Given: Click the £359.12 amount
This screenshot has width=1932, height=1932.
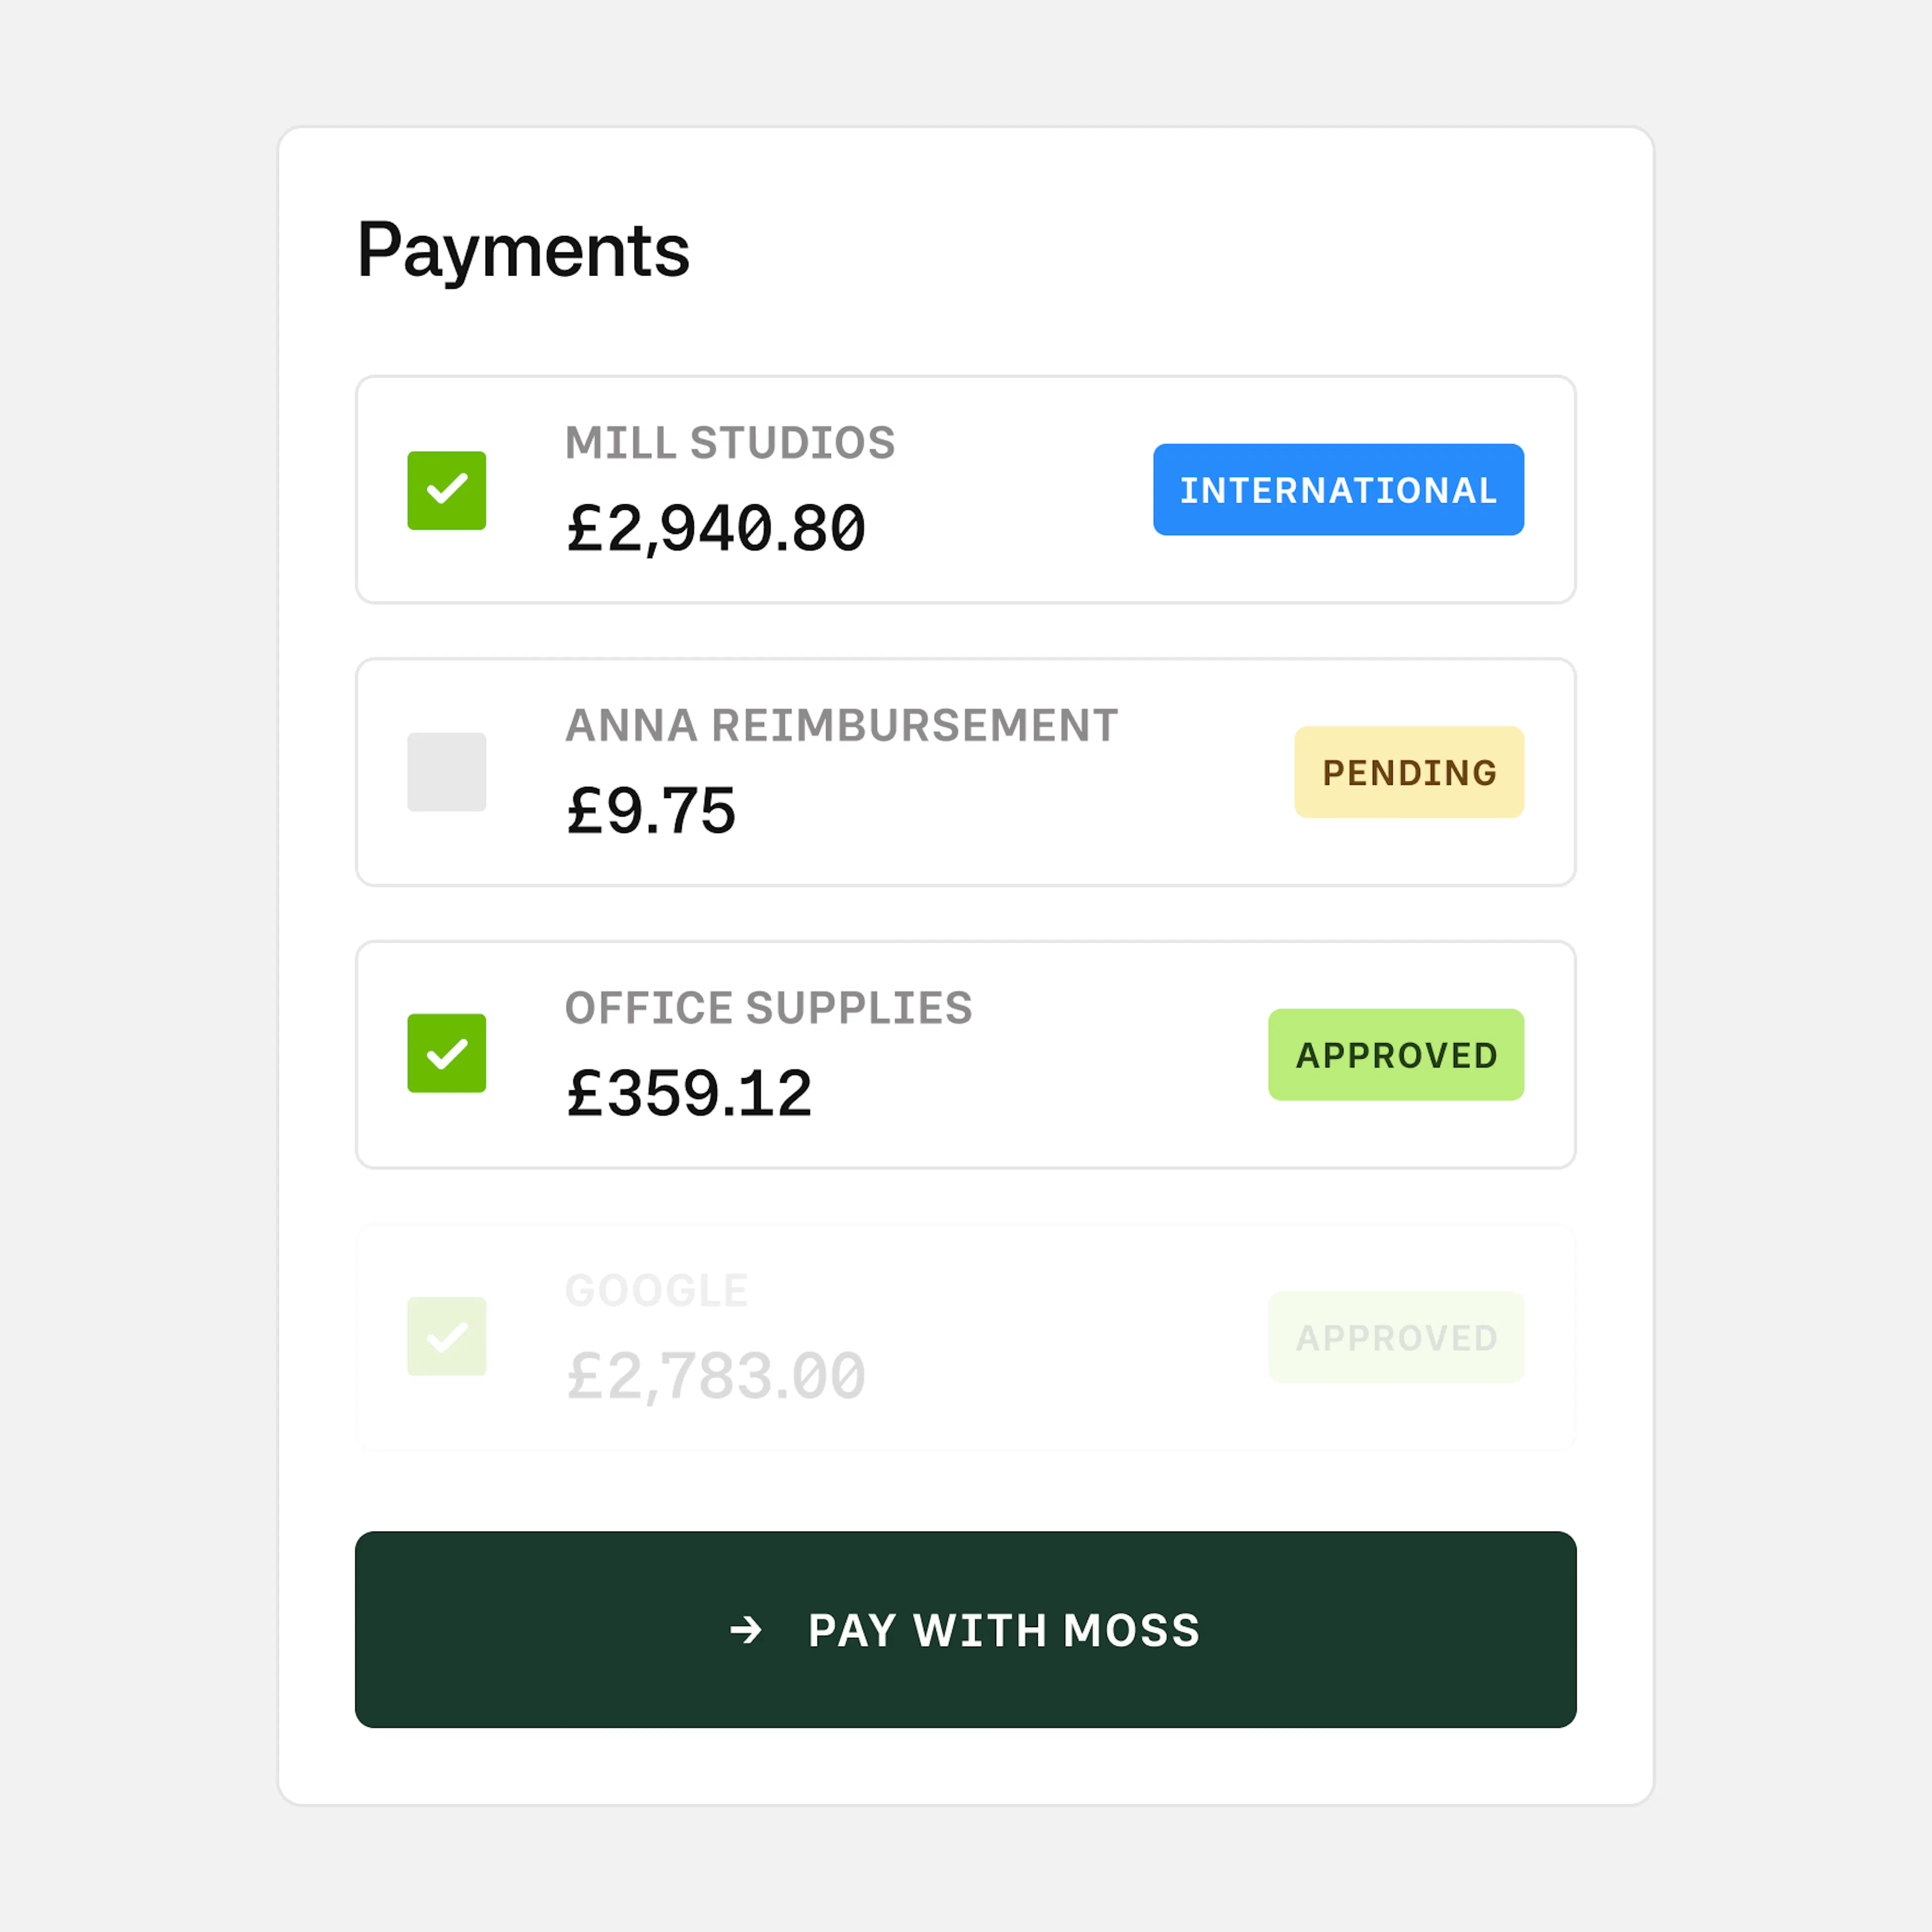Looking at the screenshot, I should point(689,1093).
